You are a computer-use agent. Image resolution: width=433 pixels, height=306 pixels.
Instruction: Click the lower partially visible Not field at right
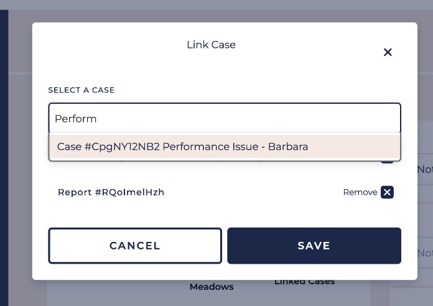pos(425,253)
